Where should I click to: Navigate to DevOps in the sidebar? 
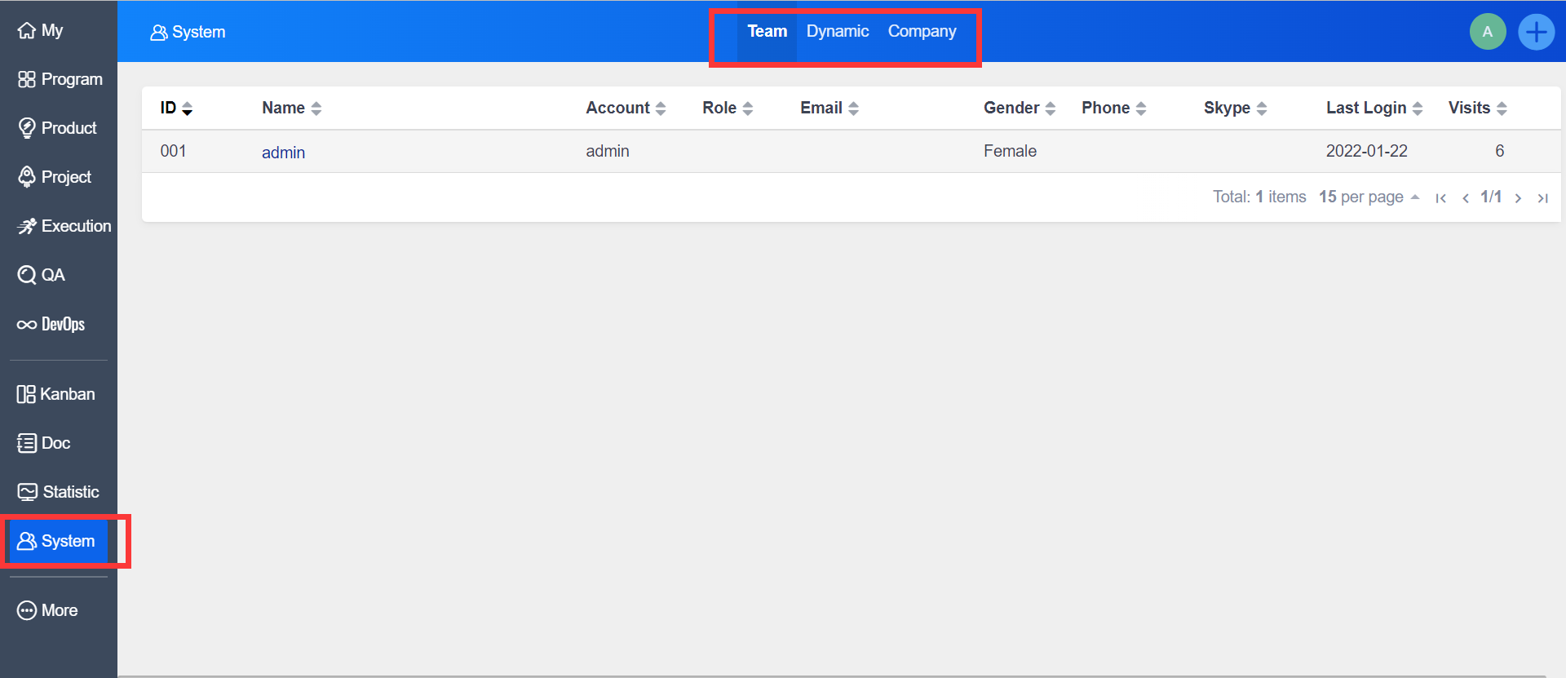pyautogui.click(x=51, y=325)
